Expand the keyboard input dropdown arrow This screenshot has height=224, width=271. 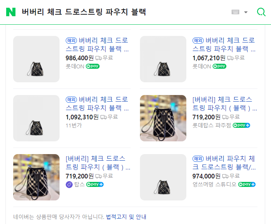coord(246,12)
